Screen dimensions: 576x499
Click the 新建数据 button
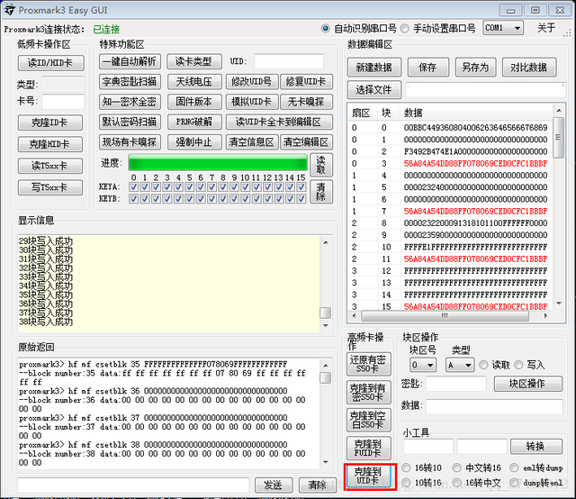click(x=373, y=68)
